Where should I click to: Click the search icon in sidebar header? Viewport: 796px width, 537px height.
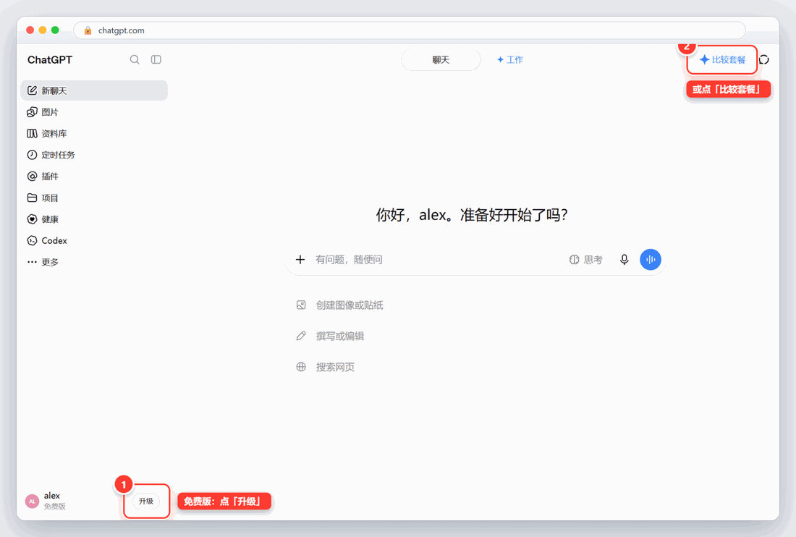coord(135,59)
